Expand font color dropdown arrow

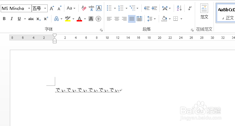(85, 19)
